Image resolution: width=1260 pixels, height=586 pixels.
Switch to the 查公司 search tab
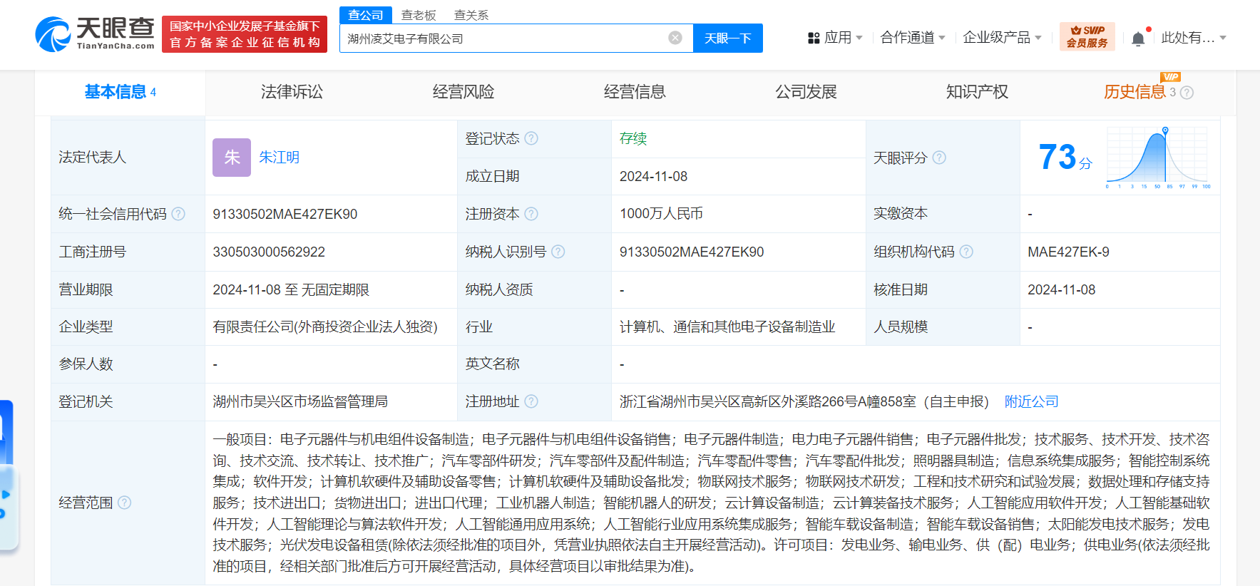coord(366,15)
